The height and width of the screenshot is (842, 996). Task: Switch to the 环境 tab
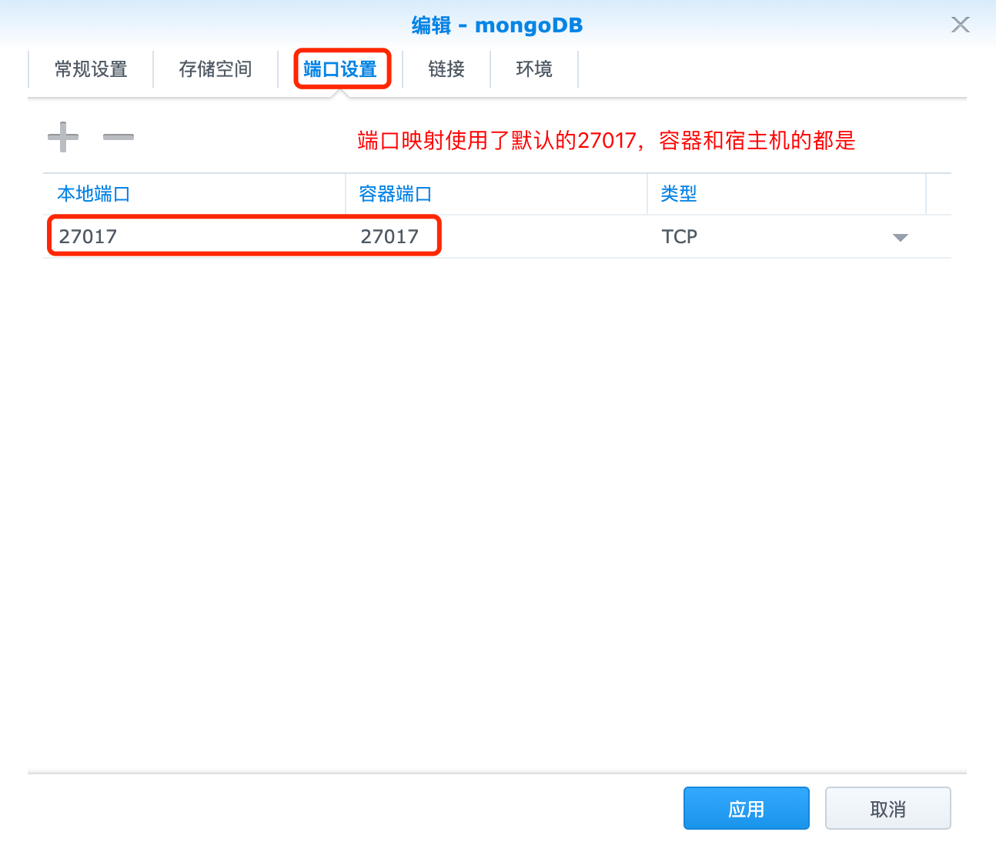534,69
